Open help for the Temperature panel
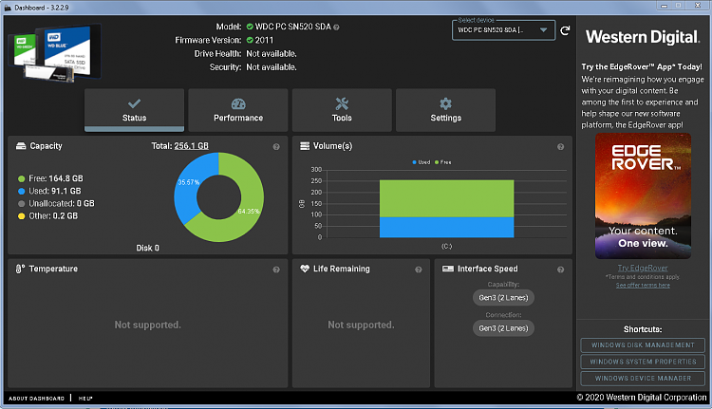Image resolution: width=712 pixels, height=409 pixels. 276,270
